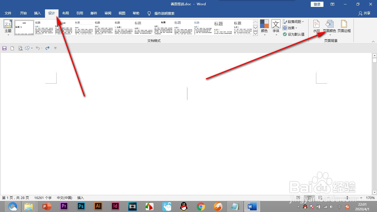377x212 pixels.
Task: Click Set as Default (设为默认值)
Action: click(x=294, y=34)
